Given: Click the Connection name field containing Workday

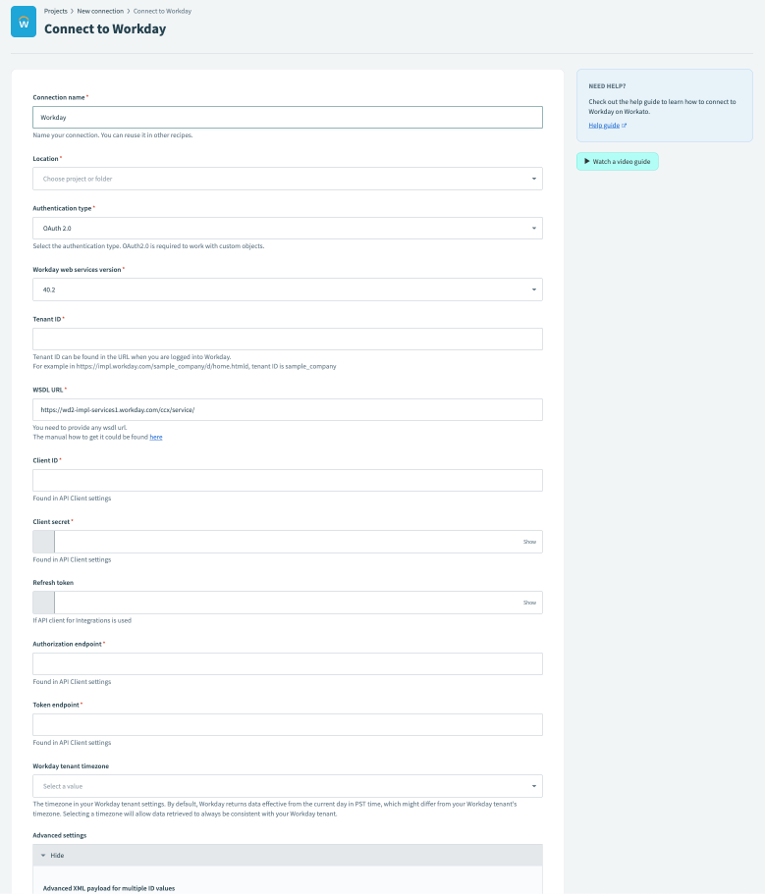Looking at the screenshot, I should click(x=287, y=117).
